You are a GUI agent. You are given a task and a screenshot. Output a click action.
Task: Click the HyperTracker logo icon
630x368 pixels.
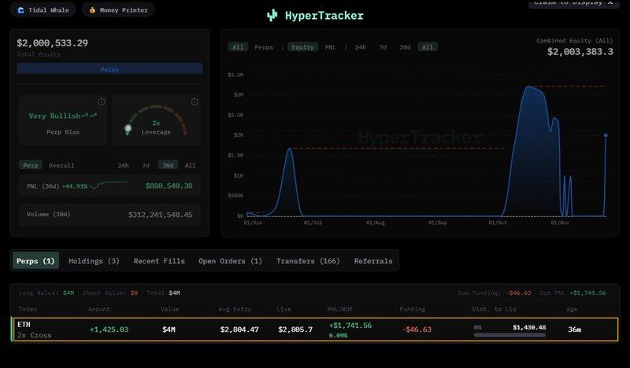pos(272,15)
